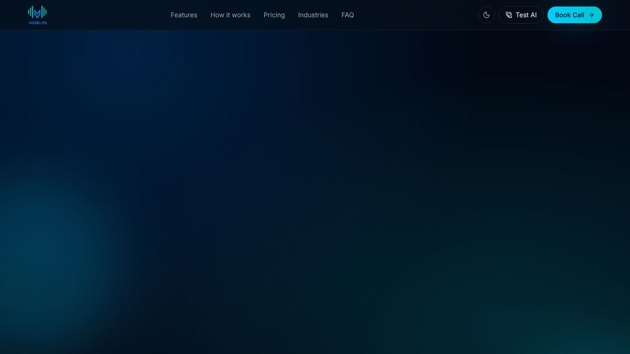Toggle dark mode with the moon icon
The height and width of the screenshot is (354, 630).
point(486,15)
